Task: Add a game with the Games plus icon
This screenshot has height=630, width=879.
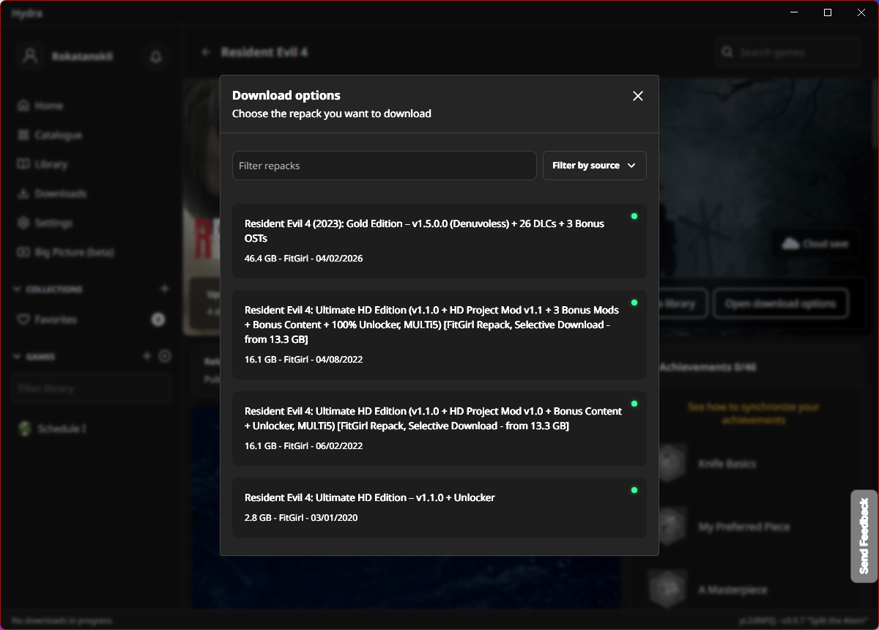Action: point(146,356)
